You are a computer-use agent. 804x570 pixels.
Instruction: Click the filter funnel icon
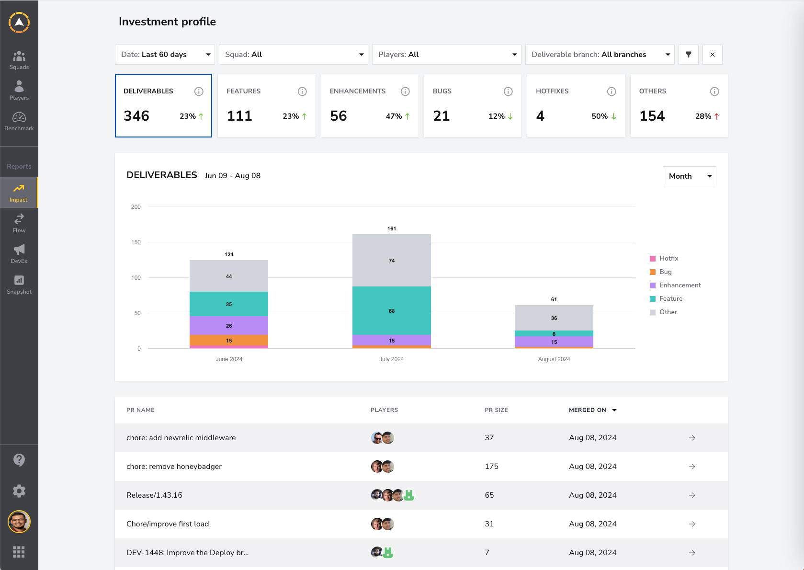point(689,55)
